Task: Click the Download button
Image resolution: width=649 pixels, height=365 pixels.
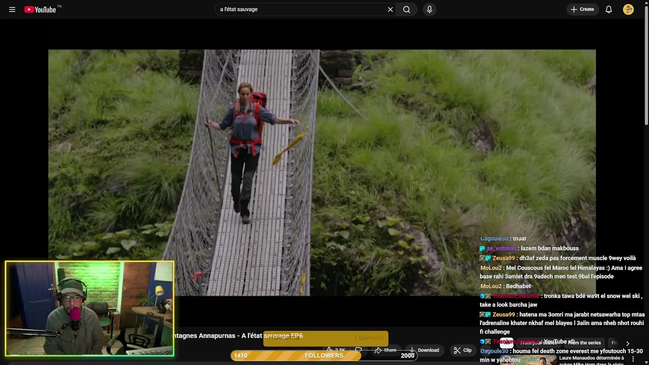Action: pos(424,350)
